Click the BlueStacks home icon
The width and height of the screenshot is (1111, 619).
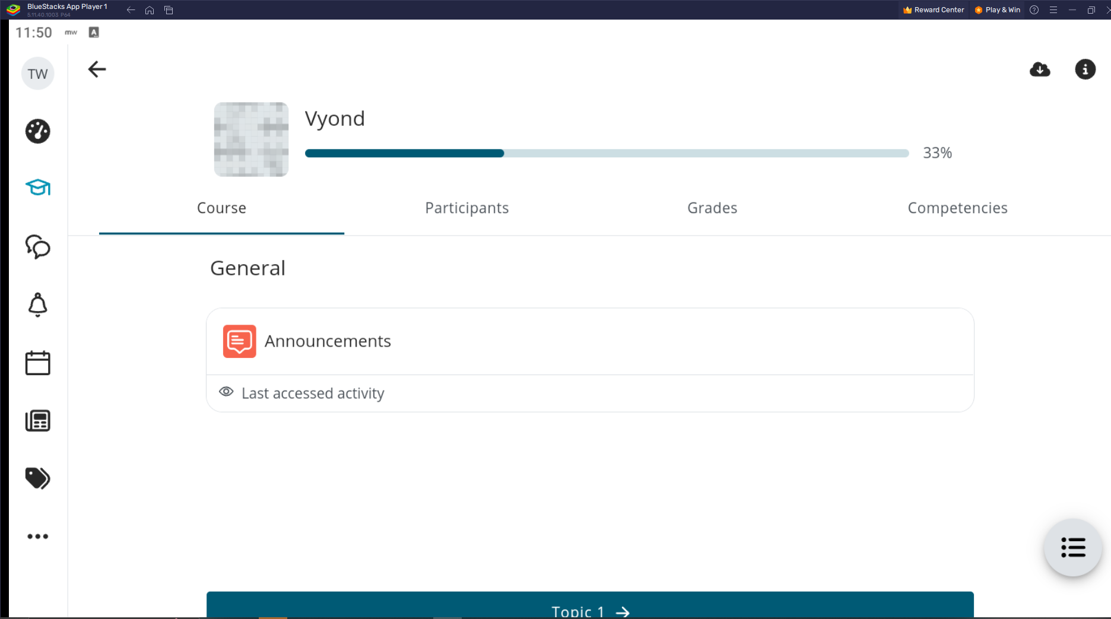(150, 10)
